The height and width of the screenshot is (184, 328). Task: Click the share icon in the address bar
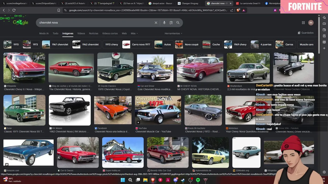(232, 10)
